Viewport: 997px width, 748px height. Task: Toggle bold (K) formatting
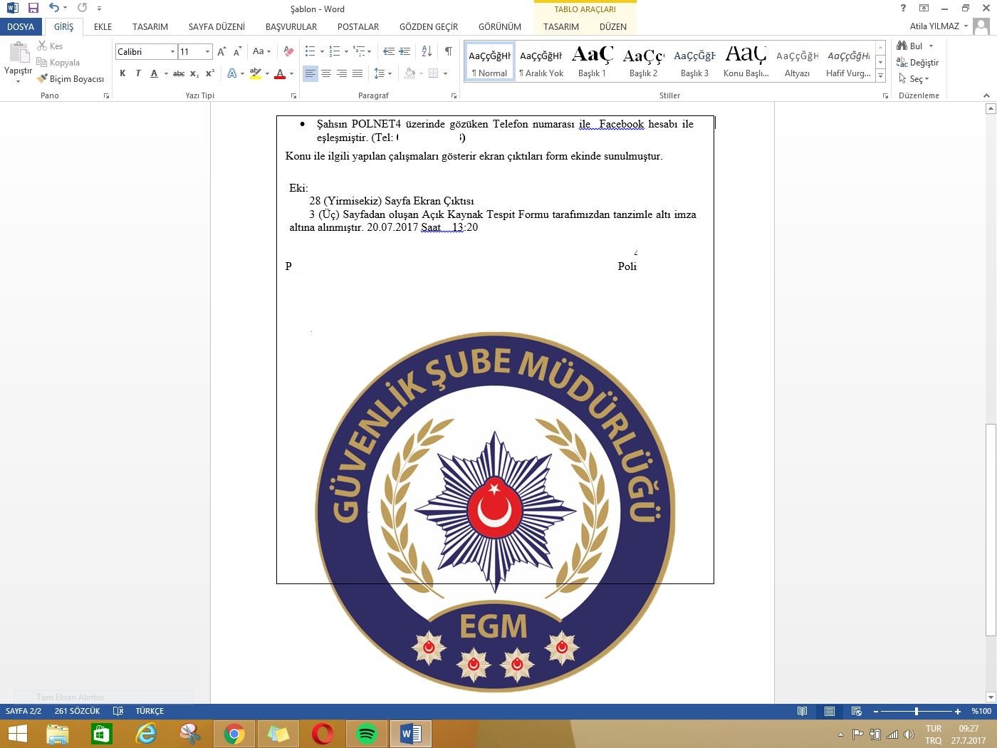coord(122,73)
